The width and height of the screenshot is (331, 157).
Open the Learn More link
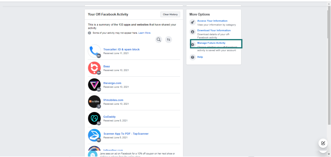144,33
